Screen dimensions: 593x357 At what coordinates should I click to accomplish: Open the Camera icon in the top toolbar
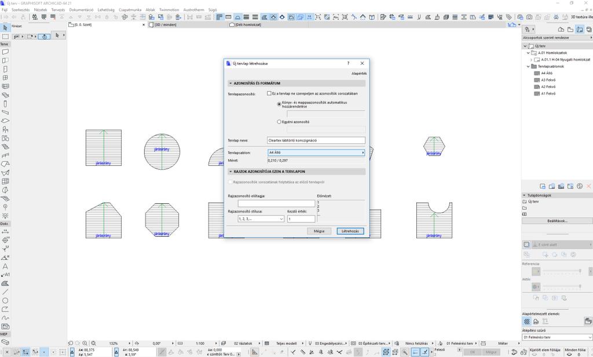click(529, 17)
